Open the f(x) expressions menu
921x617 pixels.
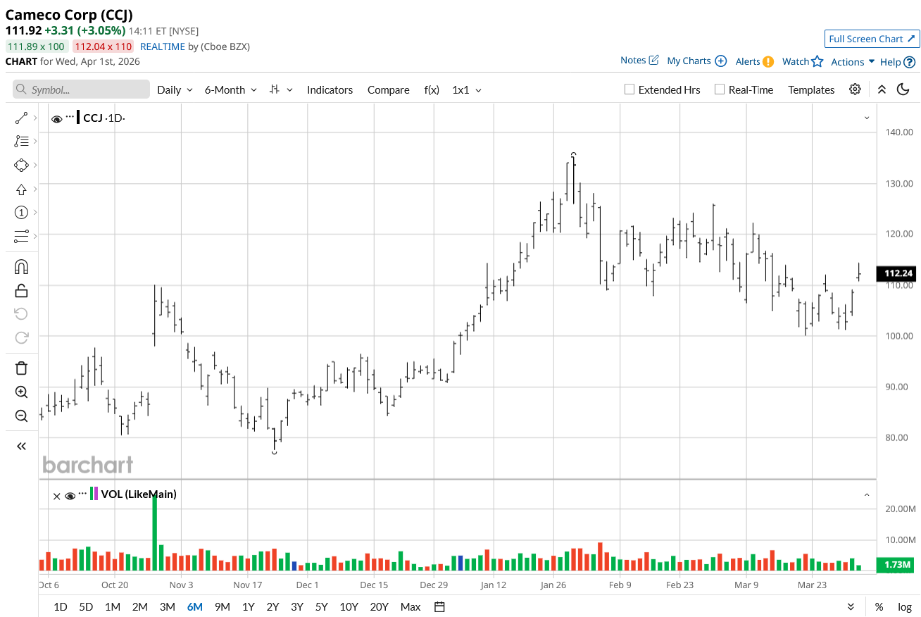[432, 89]
